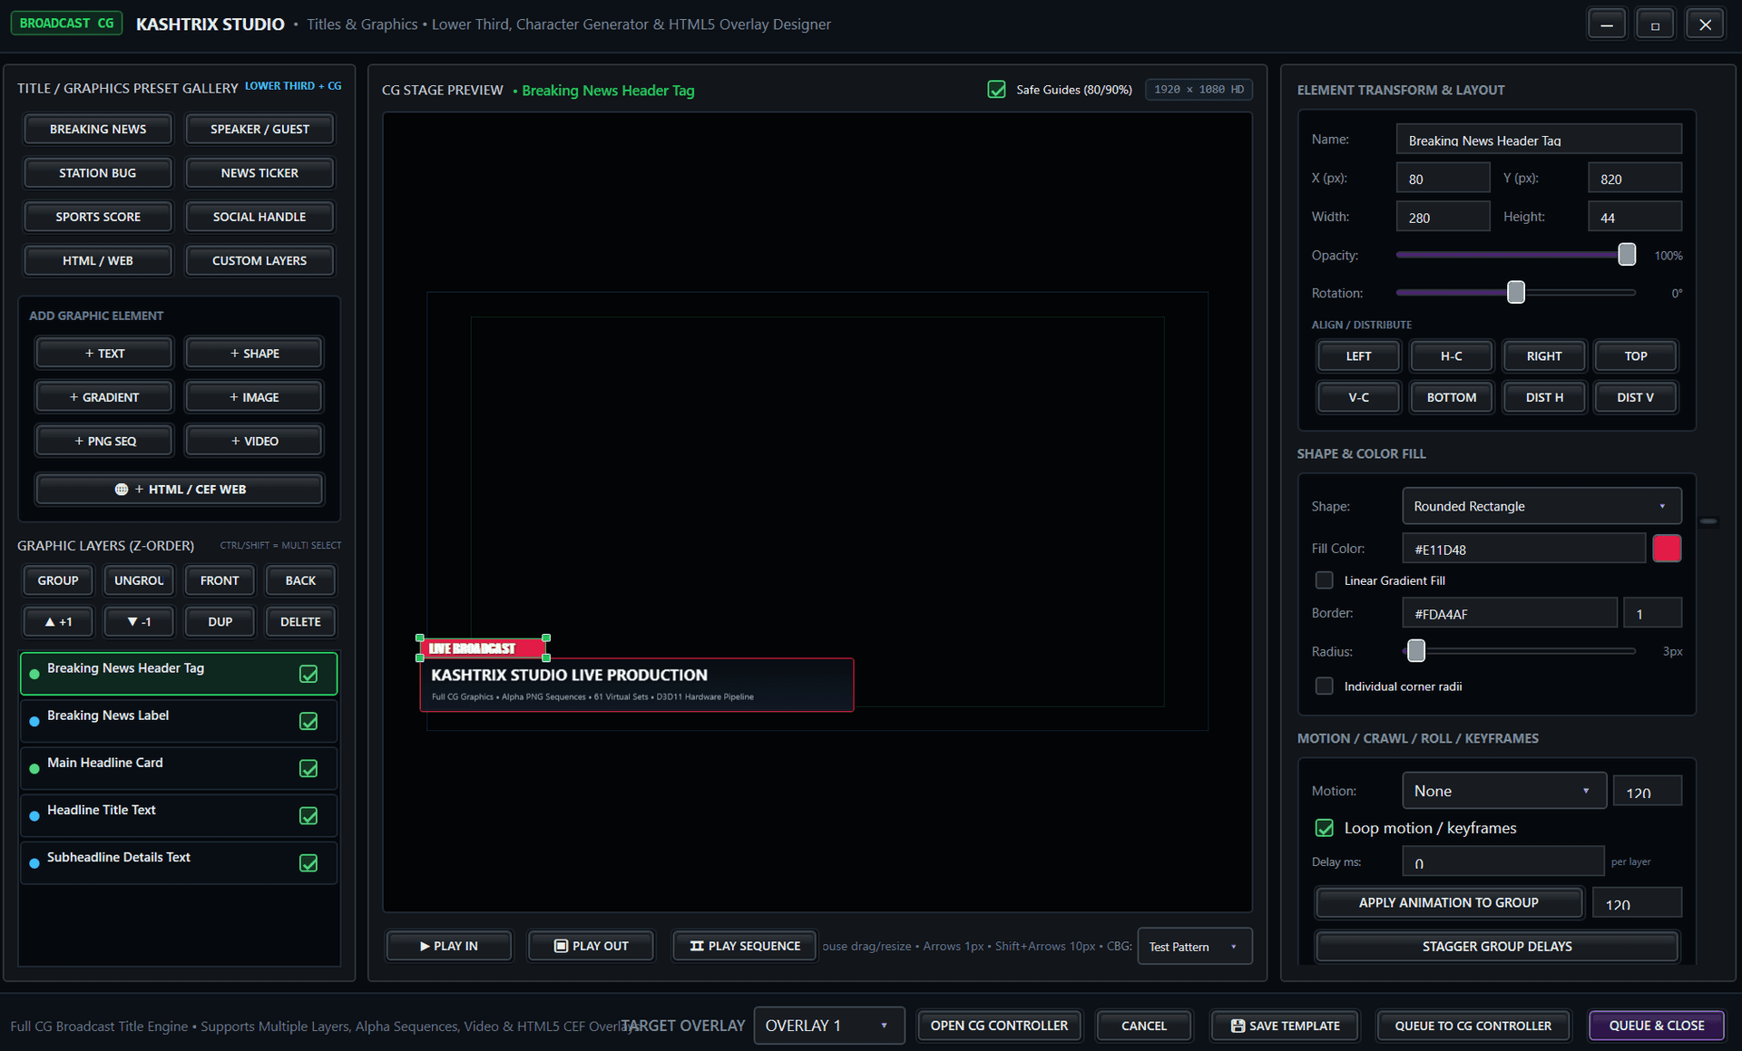This screenshot has height=1051, width=1742.
Task: Hide the Breaking News Header Tag layer
Action: click(308, 674)
